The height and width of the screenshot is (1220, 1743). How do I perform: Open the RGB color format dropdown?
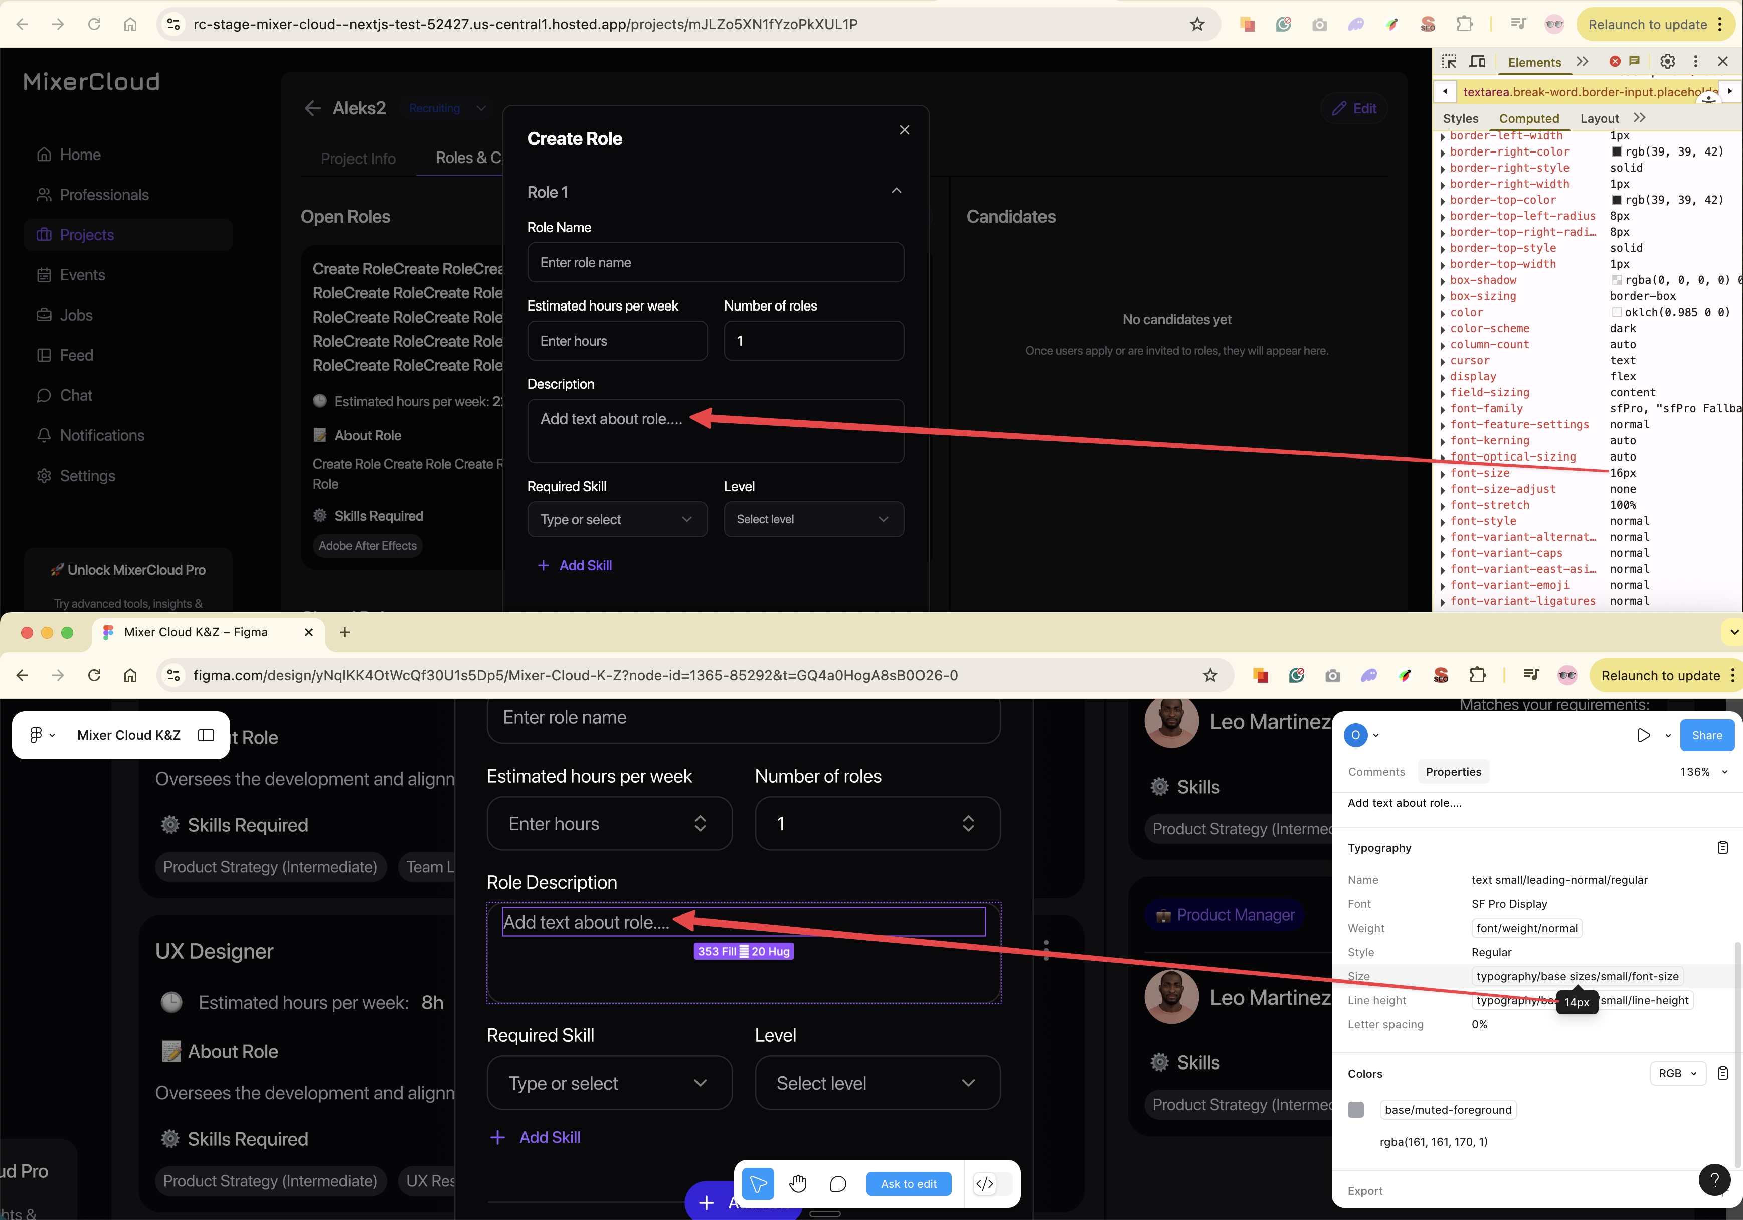point(1678,1073)
